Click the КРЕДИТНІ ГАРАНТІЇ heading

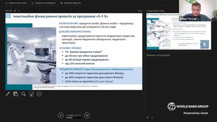[71, 69]
